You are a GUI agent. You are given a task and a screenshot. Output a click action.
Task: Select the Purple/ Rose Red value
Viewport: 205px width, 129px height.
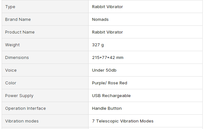pyautogui.click(x=110, y=83)
